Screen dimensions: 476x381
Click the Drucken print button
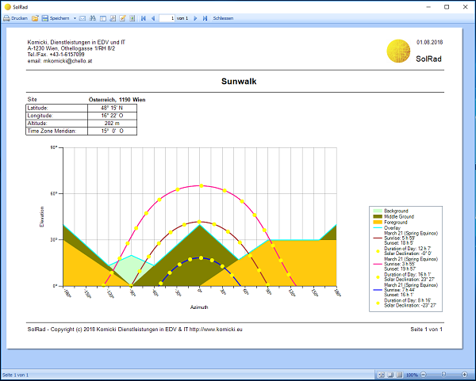15,17
